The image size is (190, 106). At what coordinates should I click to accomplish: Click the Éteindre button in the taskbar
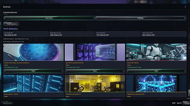pos(187,103)
